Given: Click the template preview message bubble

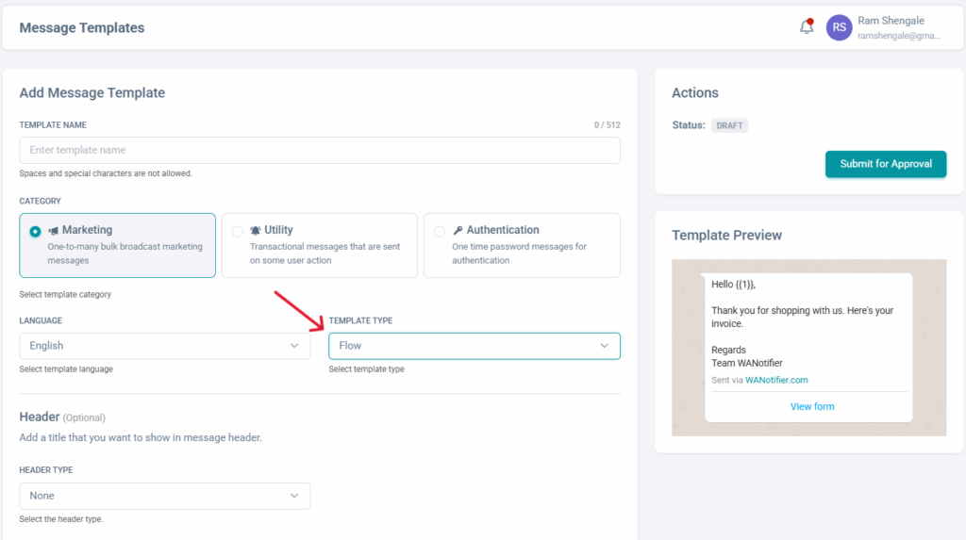Looking at the screenshot, I should click(808, 348).
